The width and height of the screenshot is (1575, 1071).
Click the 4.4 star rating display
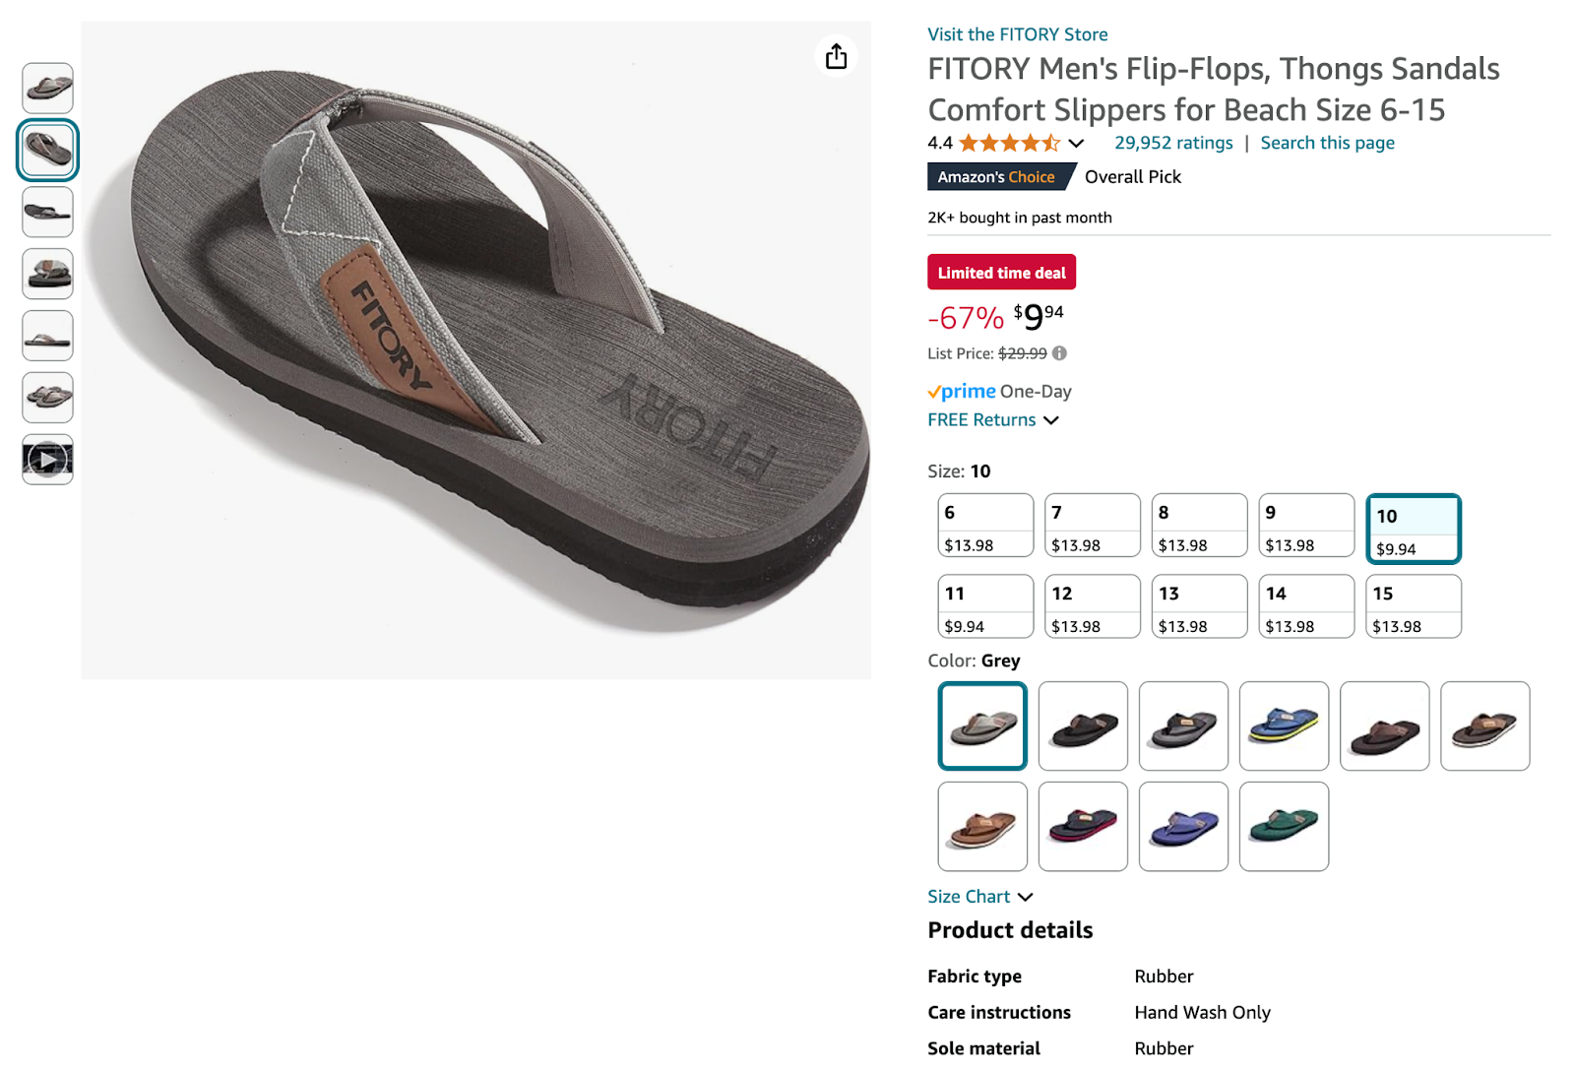click(995, 143)
